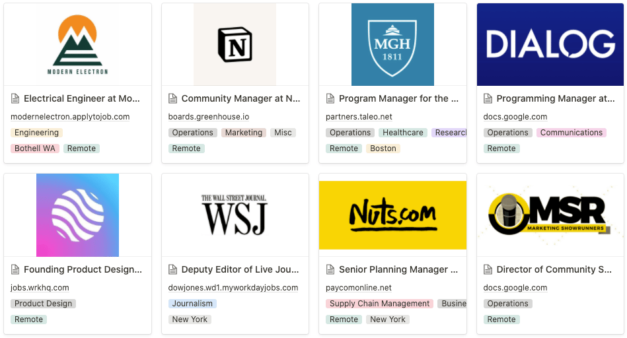Open the Notion logo thumbnail
627x338 pixels.
235,44
